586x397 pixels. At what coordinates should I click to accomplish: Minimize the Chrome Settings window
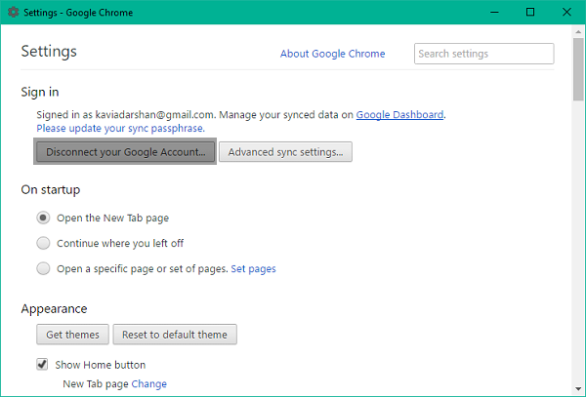point(494,13)
